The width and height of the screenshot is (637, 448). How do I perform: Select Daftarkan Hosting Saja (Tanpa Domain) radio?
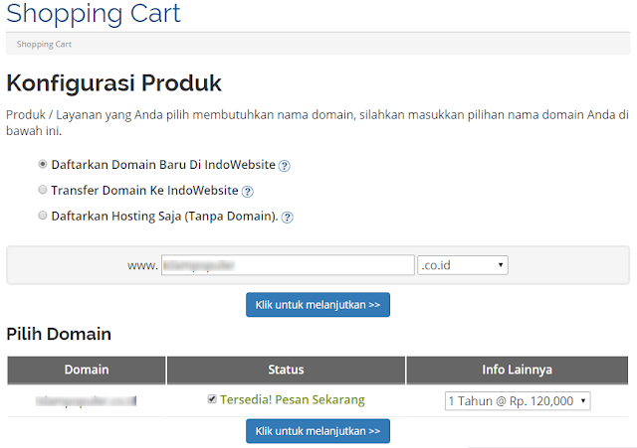43,216
